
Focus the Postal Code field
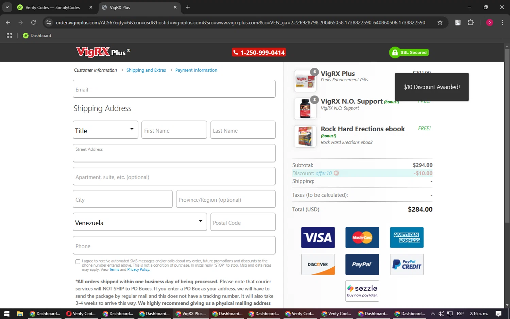(x=243, y=222)
